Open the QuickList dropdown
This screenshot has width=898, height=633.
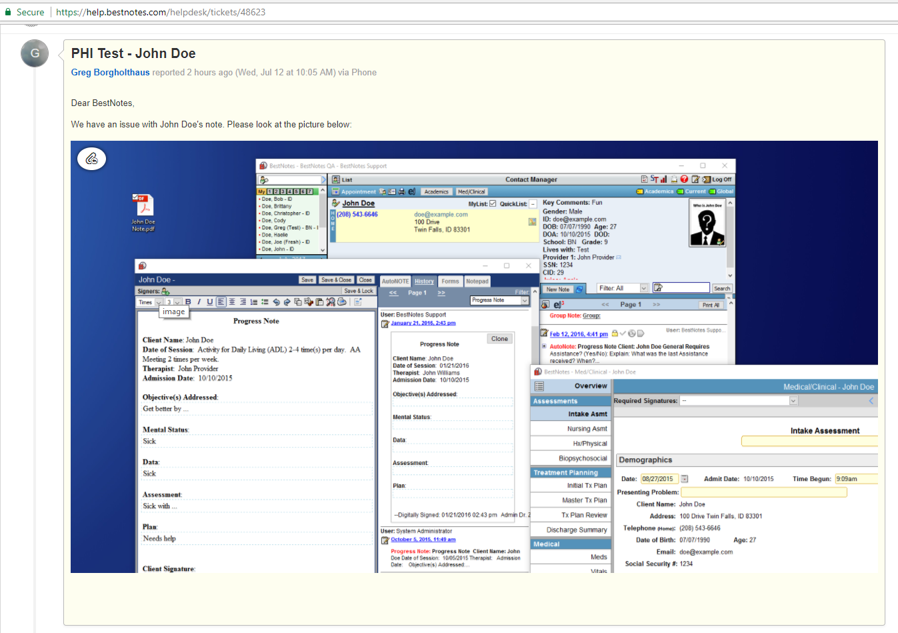coord(533,204)
